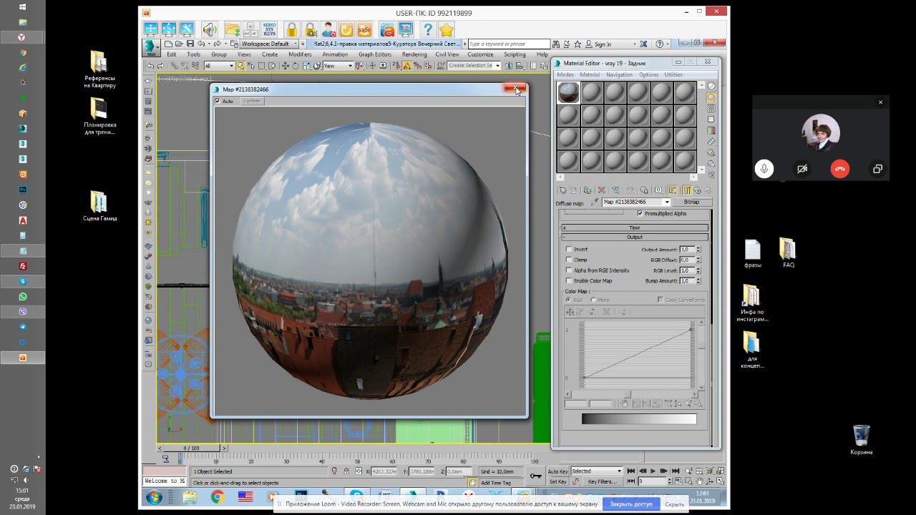Click the Select and Move tool
The width and height of the screenshot is (916, 515).
(x=286, y=66)
